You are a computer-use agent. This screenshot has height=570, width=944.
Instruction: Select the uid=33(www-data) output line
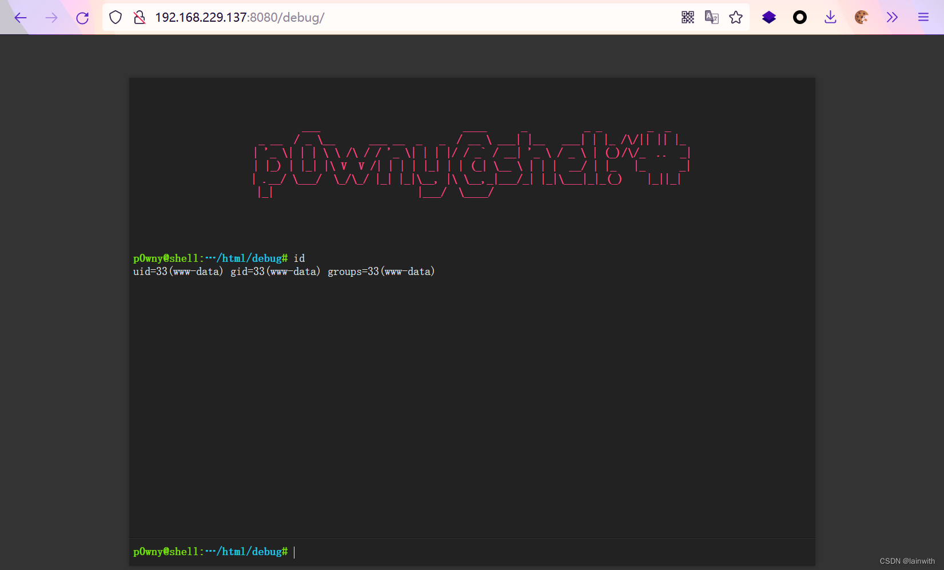coord(284,272)
